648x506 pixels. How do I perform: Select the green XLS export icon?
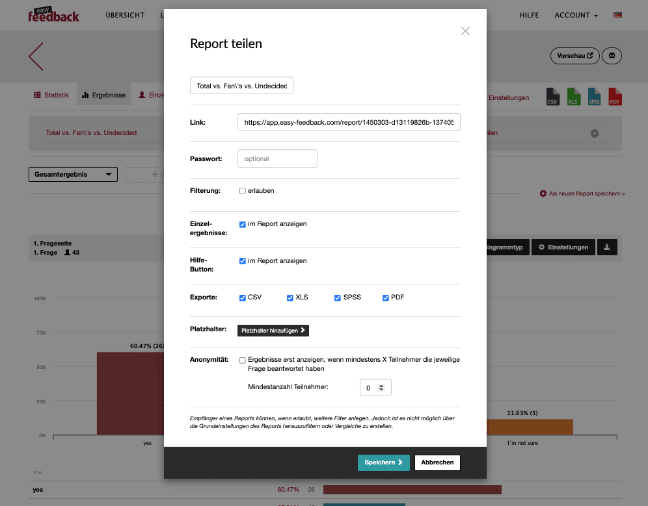573,97
